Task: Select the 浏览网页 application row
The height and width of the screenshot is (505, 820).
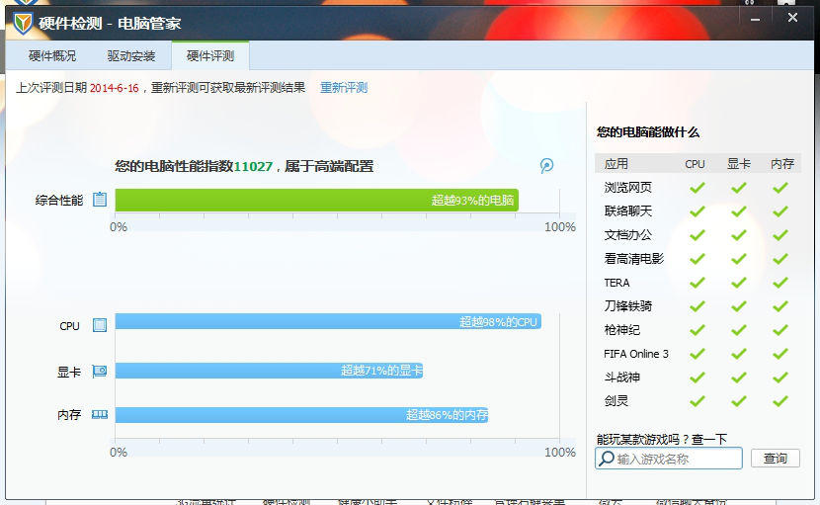Action: pos(698,188)
